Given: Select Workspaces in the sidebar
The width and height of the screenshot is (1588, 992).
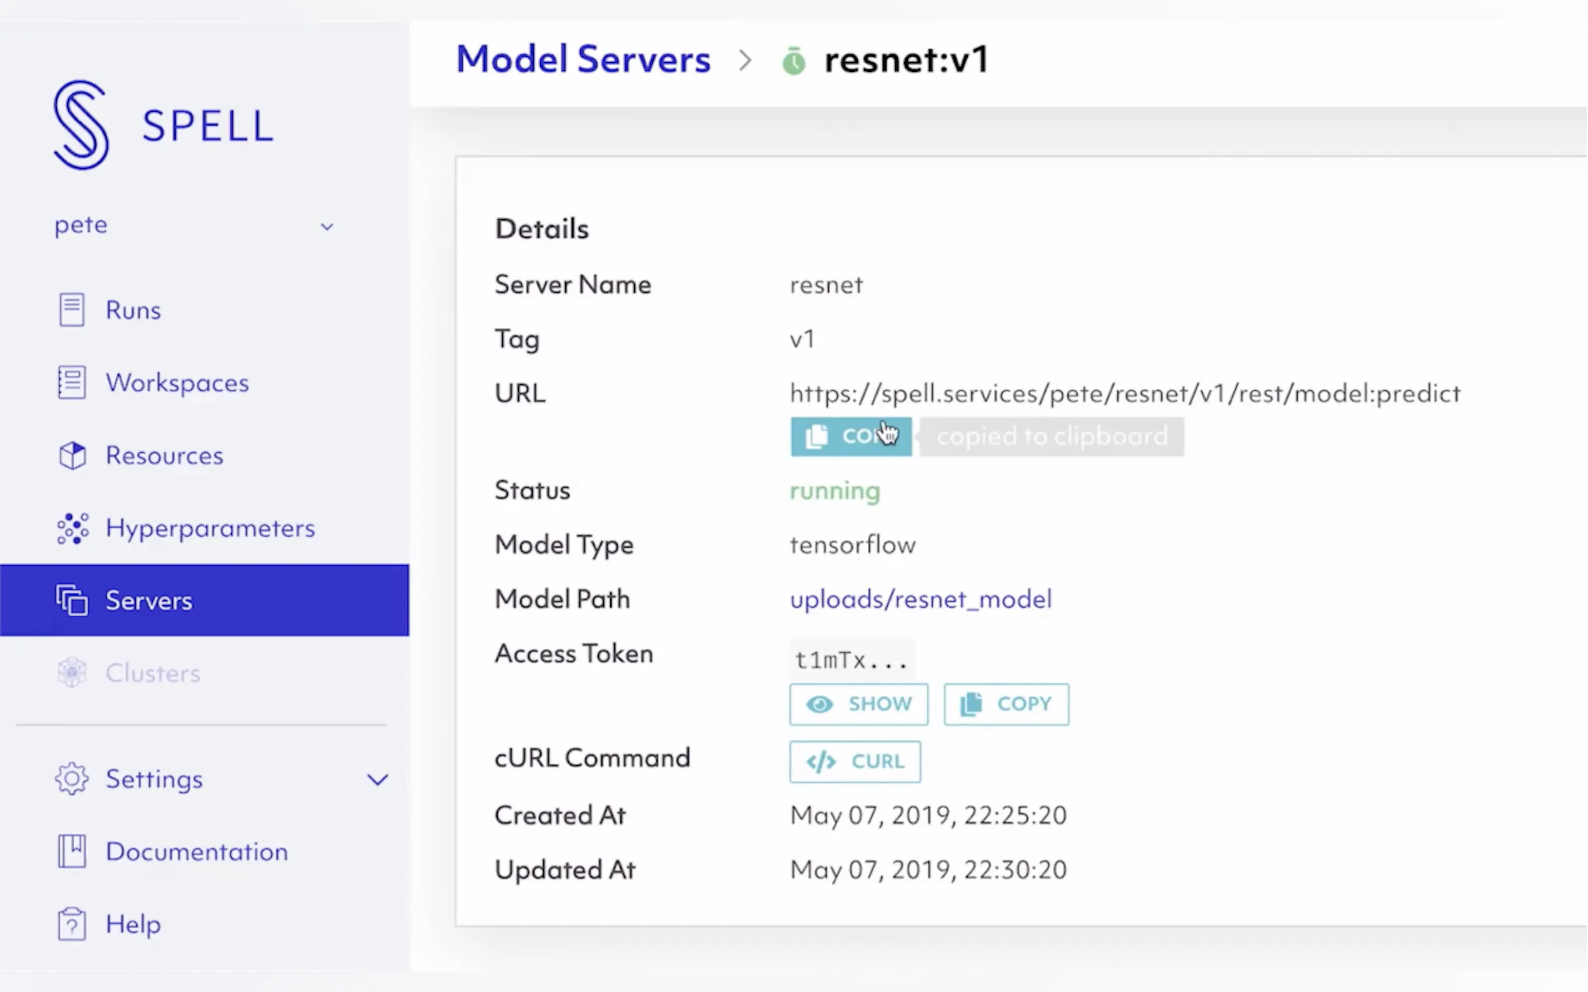Looking at the screenshot, I should click(178, 382).
